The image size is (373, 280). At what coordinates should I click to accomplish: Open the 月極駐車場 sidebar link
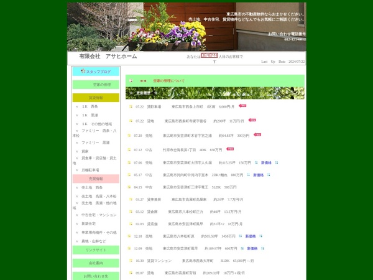(x=90, y=170)
